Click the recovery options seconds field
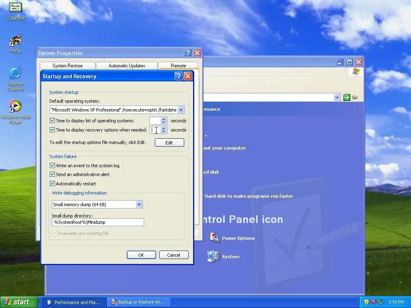The height and width of the screenshot is (308, 411). tap(155, 130)
